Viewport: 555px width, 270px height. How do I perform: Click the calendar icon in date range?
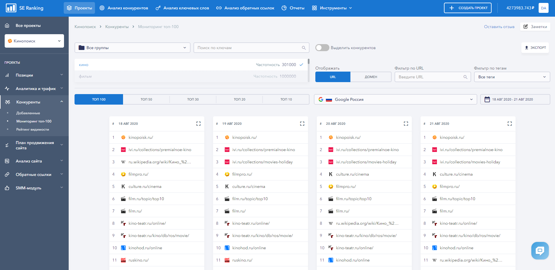[x=487, y=99]
